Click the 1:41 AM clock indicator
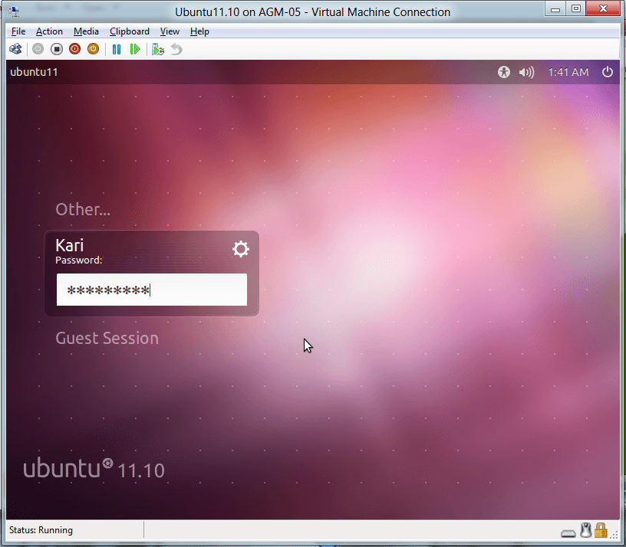This screenshot has width=626, height=547. tap(568, 72)
